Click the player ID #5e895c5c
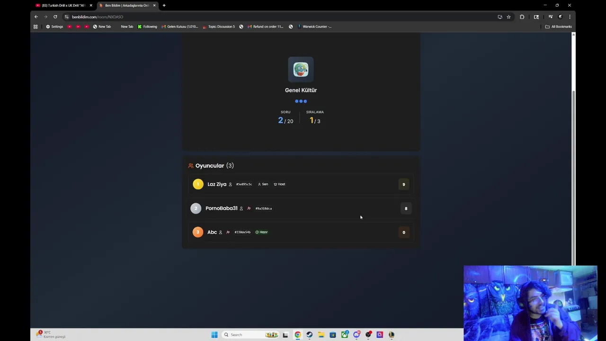Image resolution: width=606 pixels, height=341 pixels. pyautogui.click(x=244, y=184)
